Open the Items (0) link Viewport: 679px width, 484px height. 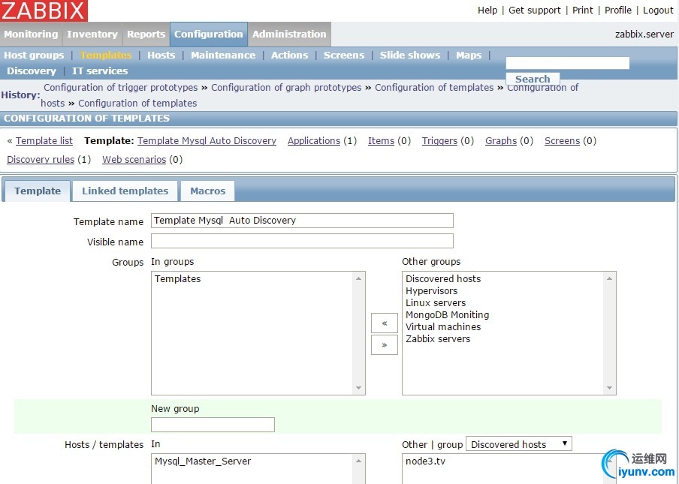[x=381, y=141]
